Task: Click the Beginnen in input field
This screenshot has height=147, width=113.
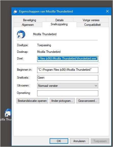Action: click(x=68, y=70)
